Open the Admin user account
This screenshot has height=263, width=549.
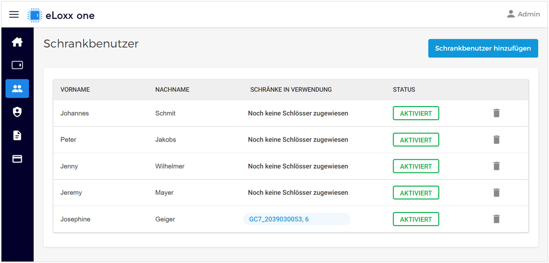click(523, 14)
